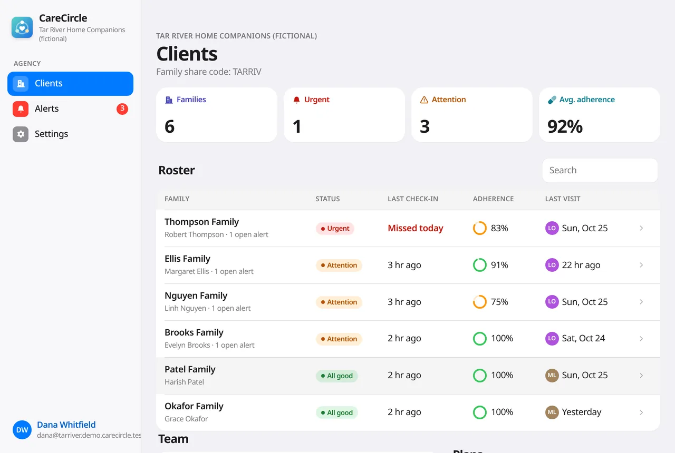Click the Avg. adherence pill icon
Image resolution: width=675 pixels, height=453 pixels.
[x=552, y=100]
